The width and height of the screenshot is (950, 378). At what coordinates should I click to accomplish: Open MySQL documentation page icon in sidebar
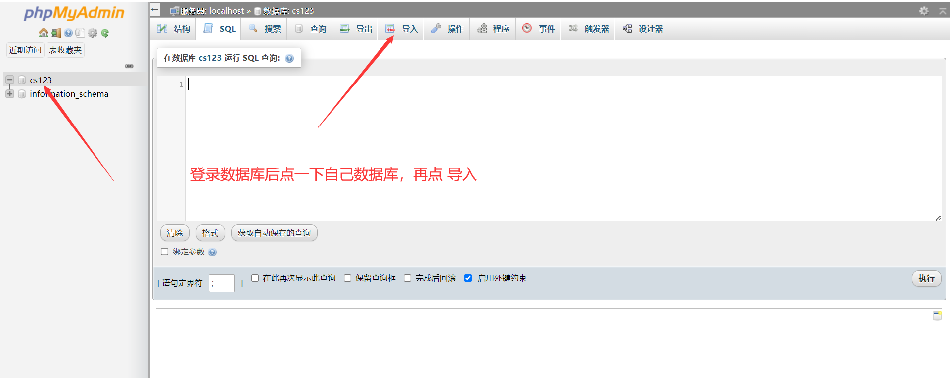[80, 33]
